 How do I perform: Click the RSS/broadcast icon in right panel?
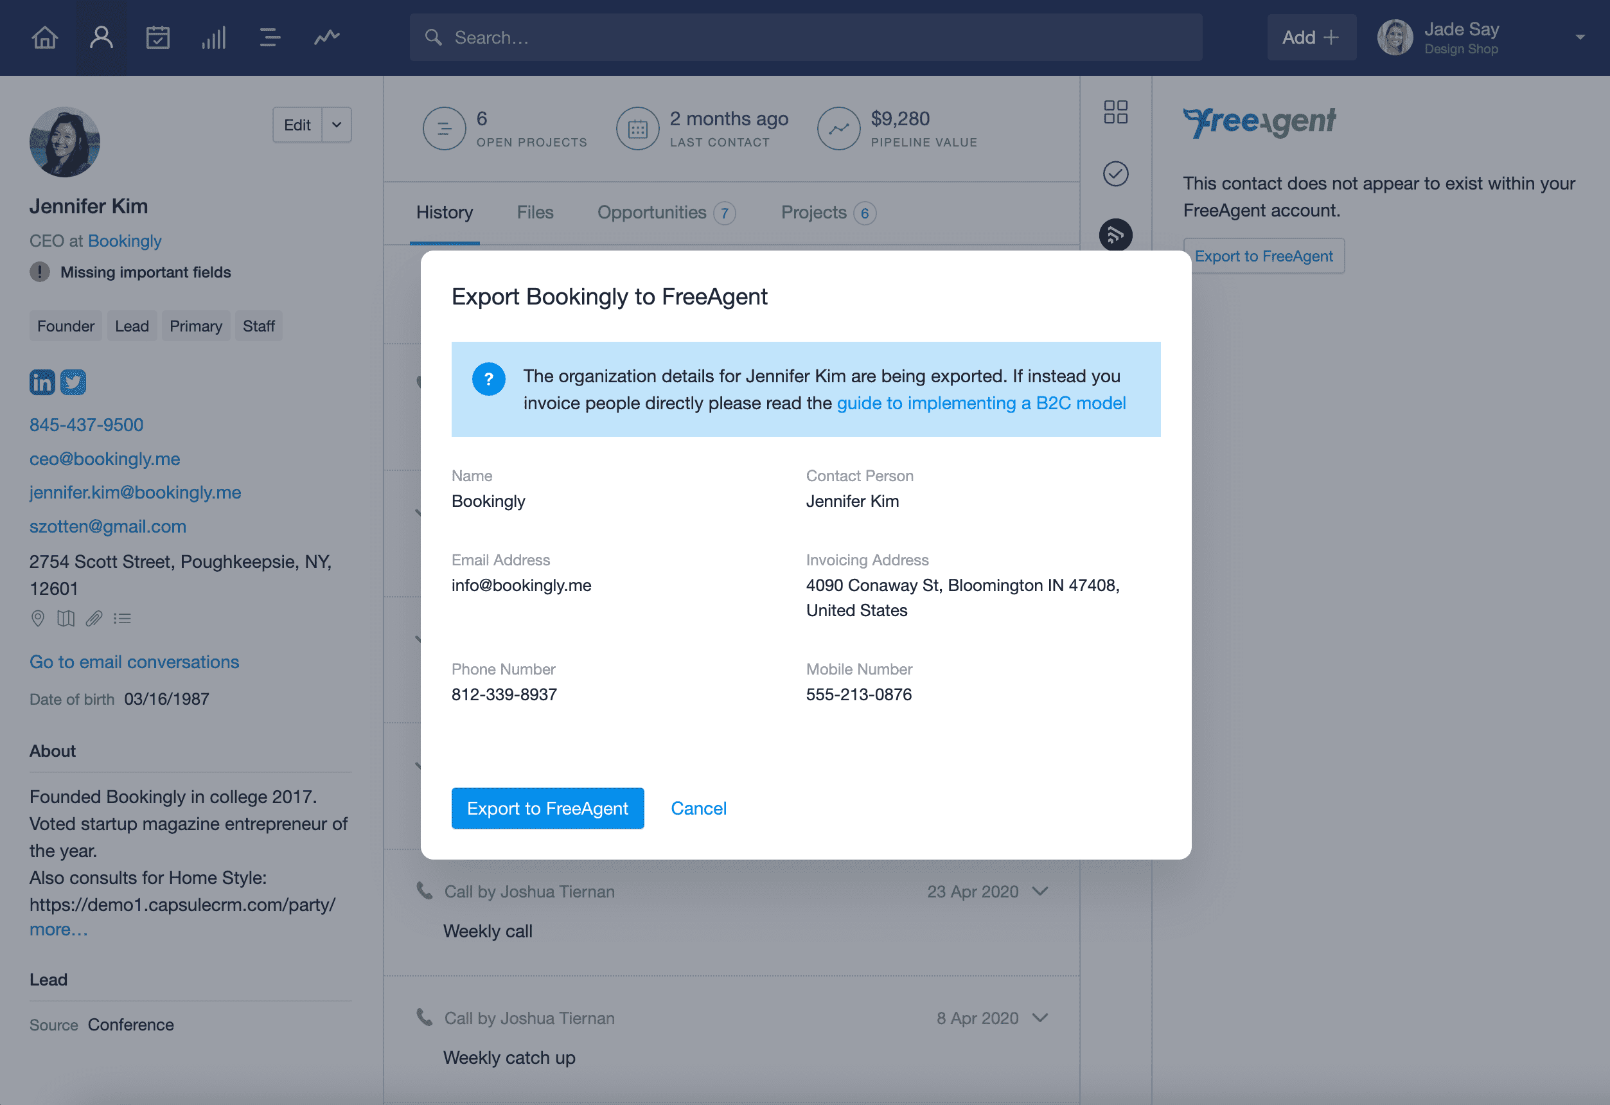click(1115, 235)
